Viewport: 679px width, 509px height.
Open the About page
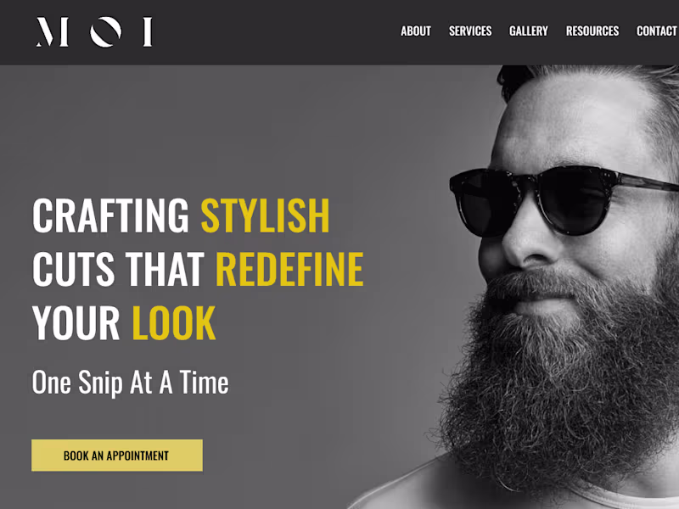(416, 31)
